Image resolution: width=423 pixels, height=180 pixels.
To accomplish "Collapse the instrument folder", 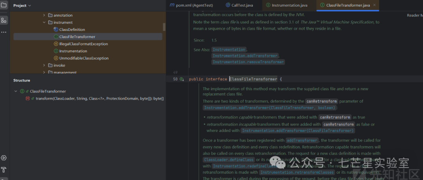I will click(x=44, y=22).
